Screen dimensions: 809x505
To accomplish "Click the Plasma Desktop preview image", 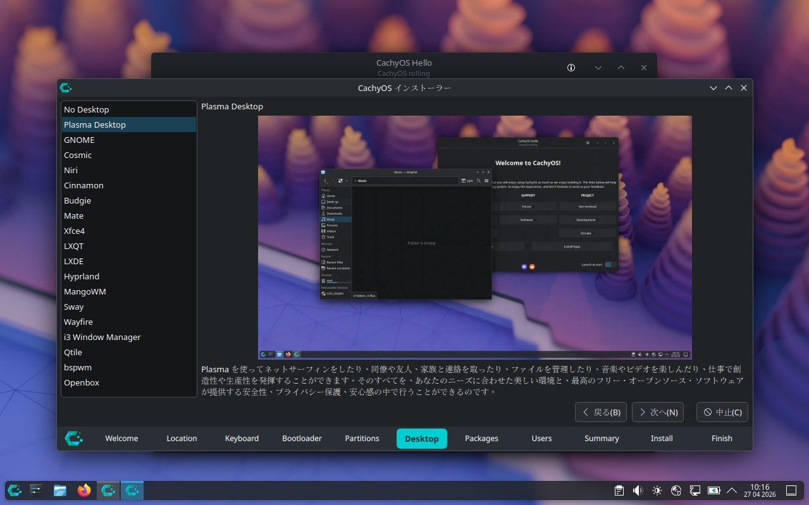I will 474,237.
